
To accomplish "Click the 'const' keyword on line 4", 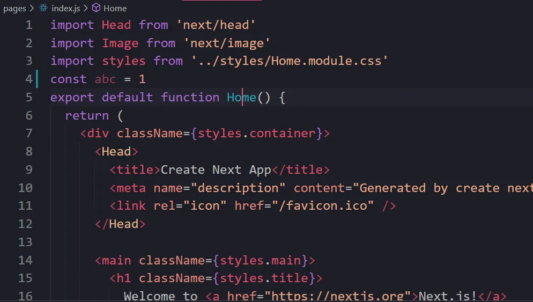I will (x=69, y=79).
